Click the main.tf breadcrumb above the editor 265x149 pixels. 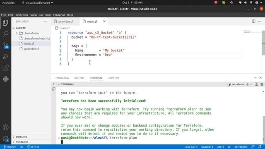[65, 28]
